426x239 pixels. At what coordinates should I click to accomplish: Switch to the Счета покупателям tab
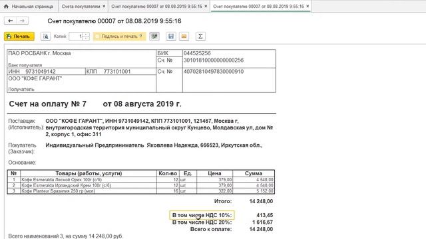[x=81, y=6]
